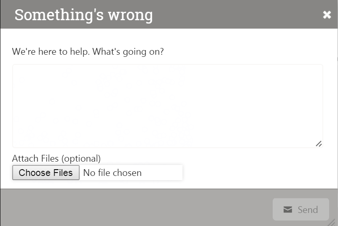Viewport: 338px width, 226px height.
Task: Click the No file chosen text
Action: [x=112, y=173]
